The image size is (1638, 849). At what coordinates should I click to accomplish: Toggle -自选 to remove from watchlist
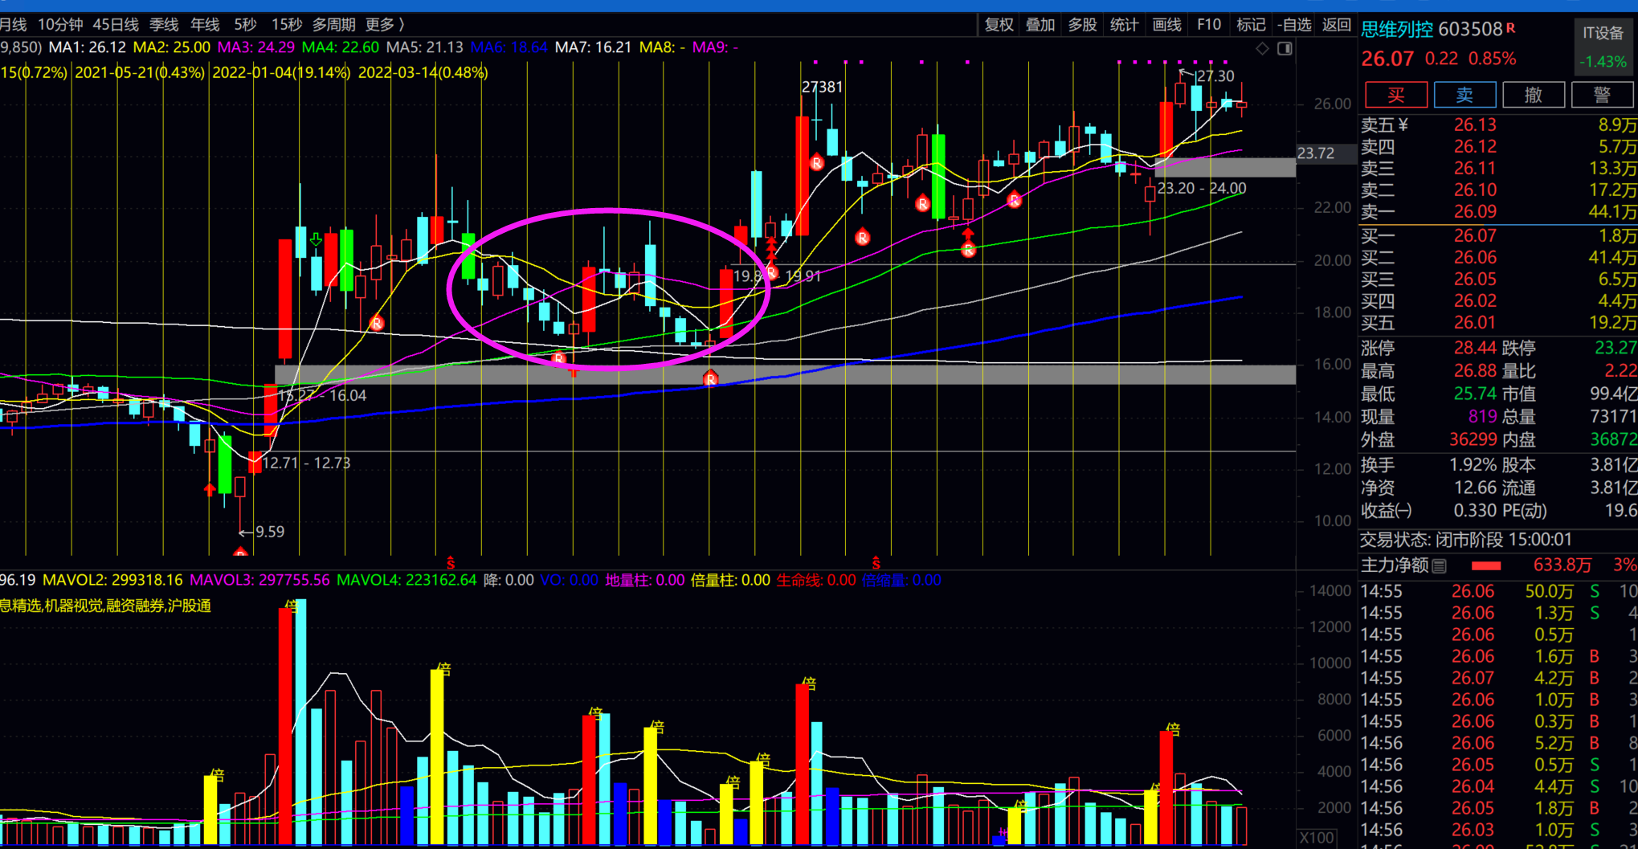[x=1293, y=25]
